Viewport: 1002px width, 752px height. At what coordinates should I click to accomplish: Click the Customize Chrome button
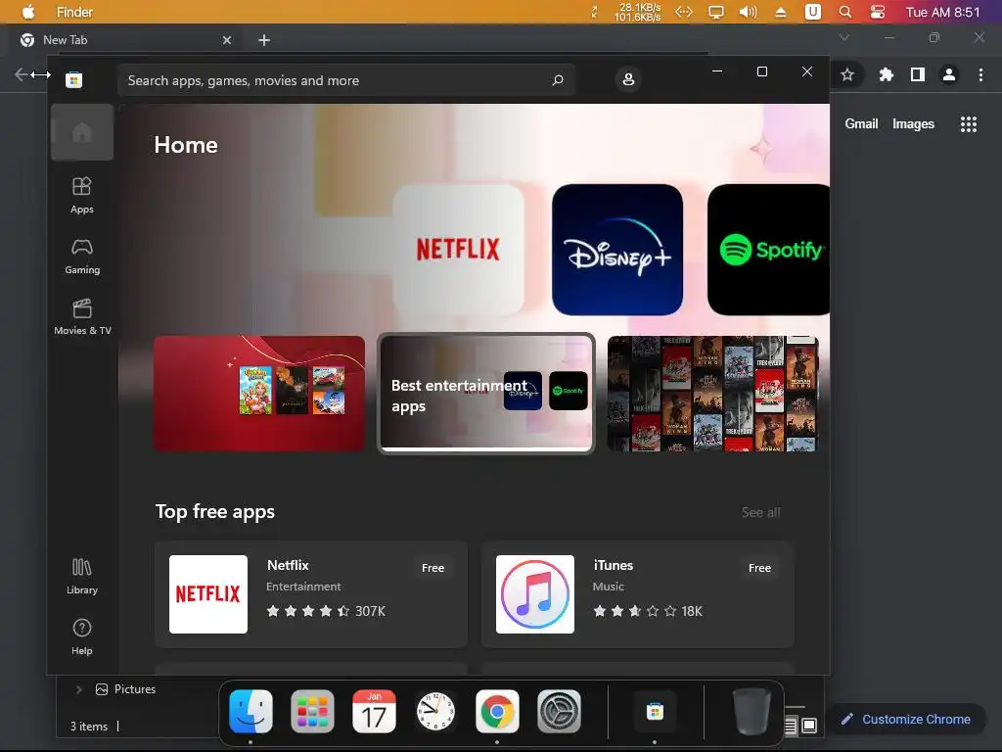pyautogui.click(x=906, y=720)
